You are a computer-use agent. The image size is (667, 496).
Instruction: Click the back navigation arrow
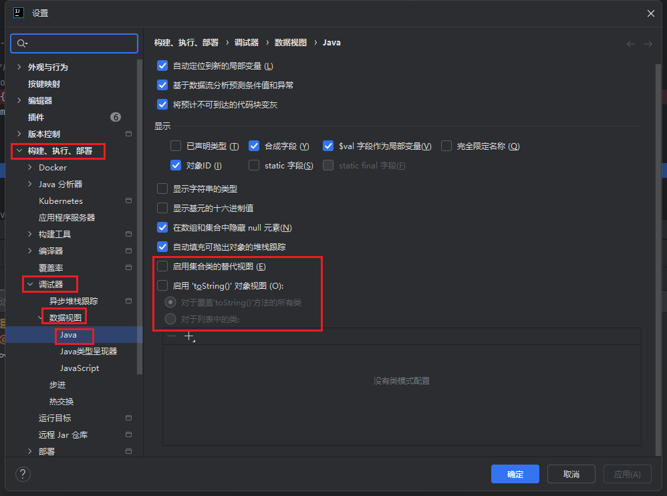(x=631, y=43)
